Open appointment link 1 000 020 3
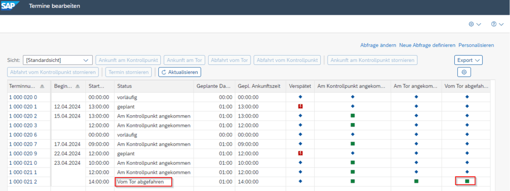The height and width of the screenshot is (191, 510). pos(23,126)
